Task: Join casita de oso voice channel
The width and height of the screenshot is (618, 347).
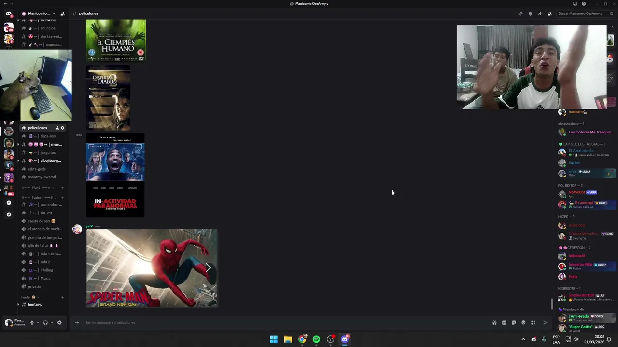Action: 42,221
